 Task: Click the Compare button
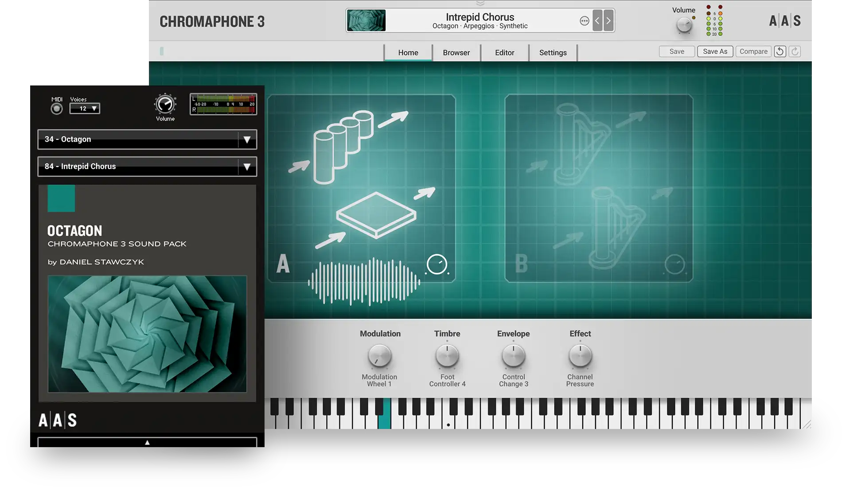(x=753, y=51)
